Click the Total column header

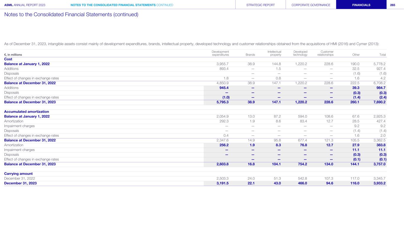pyautogui.click(x=382, y=55)
